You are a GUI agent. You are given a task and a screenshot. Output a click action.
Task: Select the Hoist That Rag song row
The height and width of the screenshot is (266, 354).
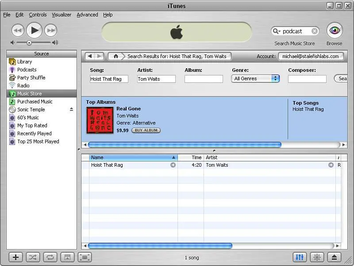click(x=211, y=165)
